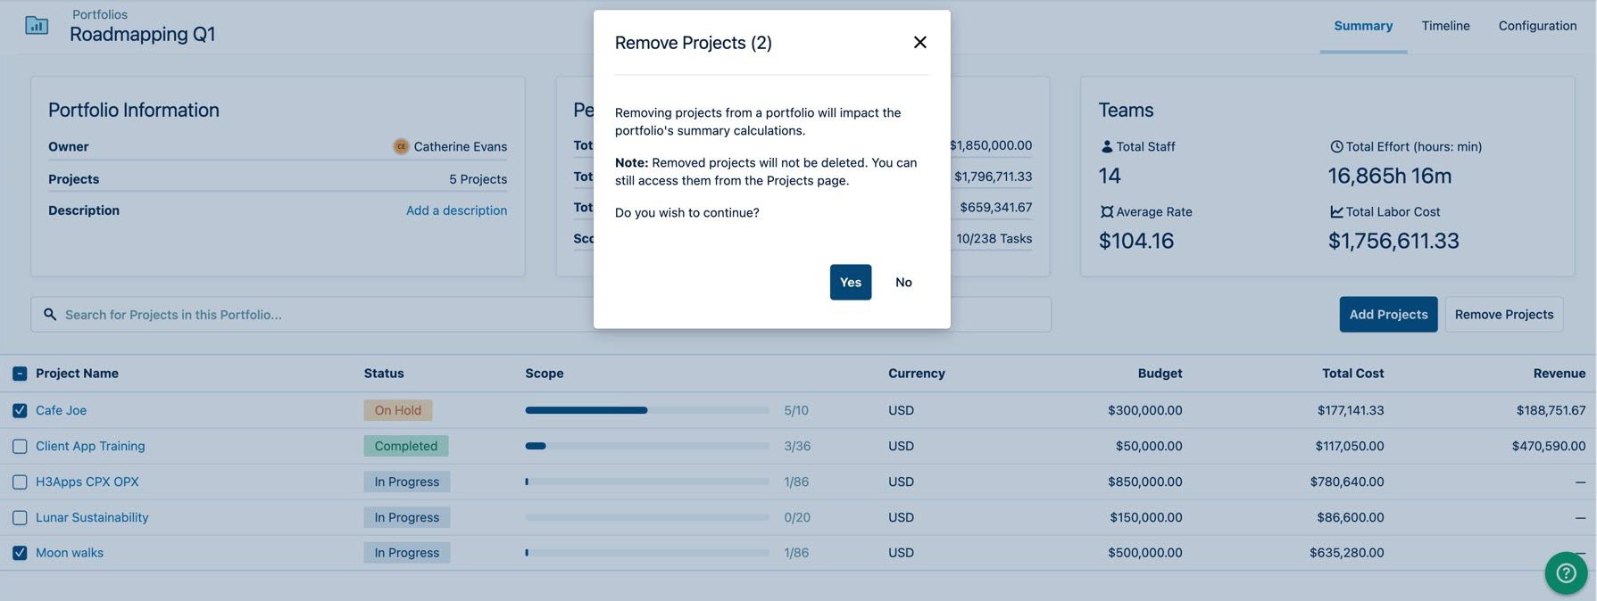Click the search magnifier icon
The height and width of the screenshot is (601, 1597).
(x=50, y=315)
